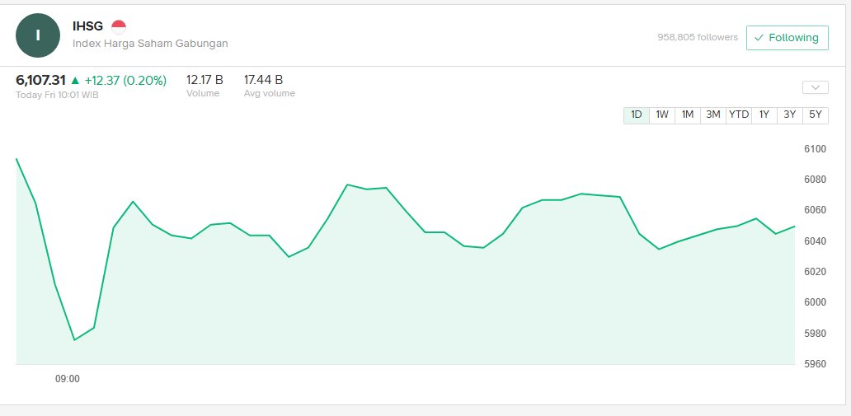Click the IHSG round avatar icon
Image resolution: width=851 pixels, height=416 pixels.
click(x=37, y=35)
